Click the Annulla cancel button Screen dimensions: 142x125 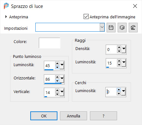74,116
